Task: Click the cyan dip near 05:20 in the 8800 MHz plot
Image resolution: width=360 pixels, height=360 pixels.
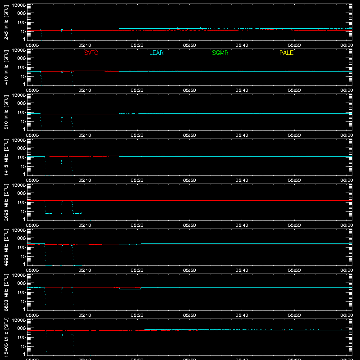Action: pyautogui.click(x=130, y=289)
